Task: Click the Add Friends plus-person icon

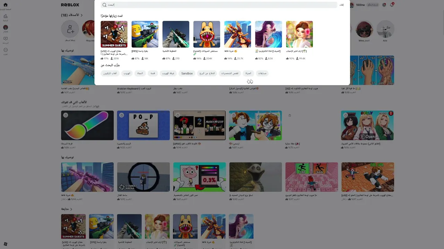Action: [x=70, y=29]
